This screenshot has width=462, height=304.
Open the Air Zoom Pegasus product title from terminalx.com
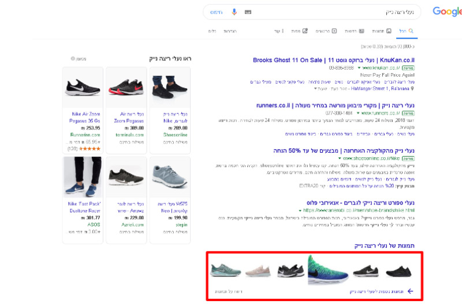click(129, 117)
